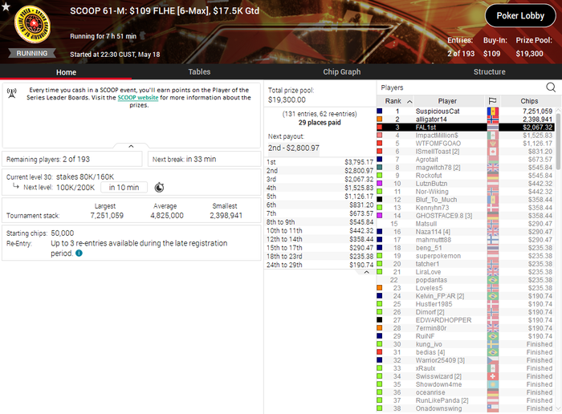
Task: Click the red marker beside FAL1st
Action: (x=379, y=127)
